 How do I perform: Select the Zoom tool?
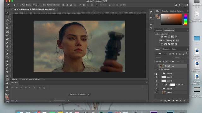click(x=7, y=87)
